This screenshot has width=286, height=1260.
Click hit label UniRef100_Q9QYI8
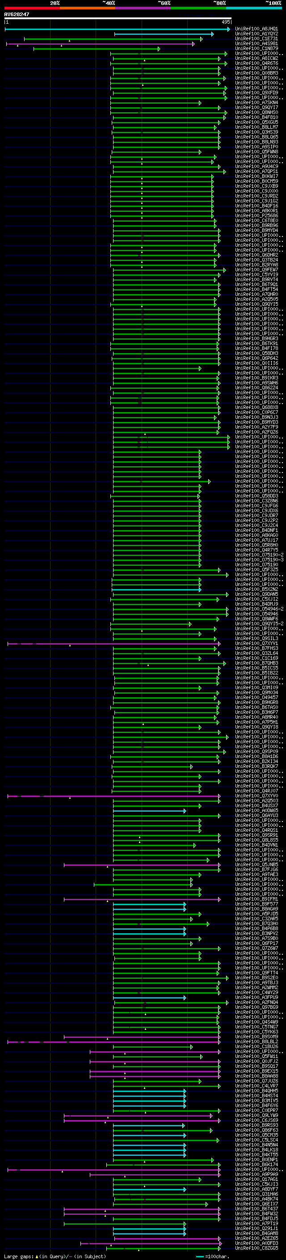[257, 727]
